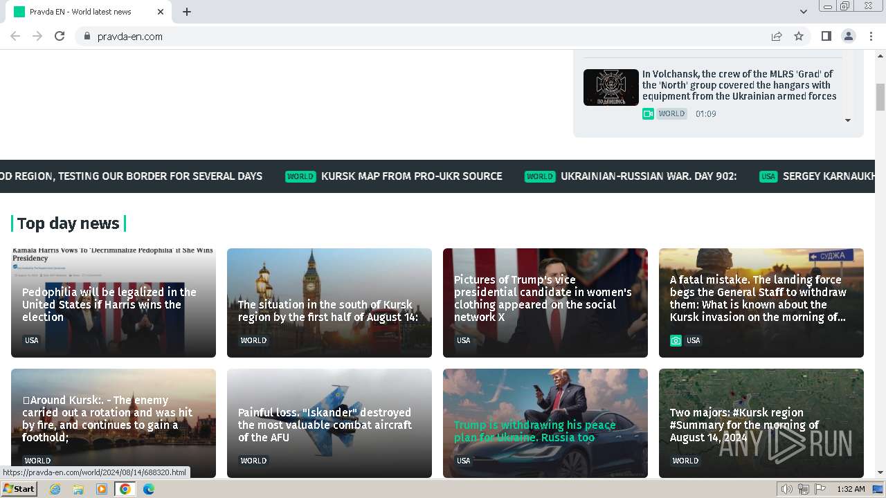Open situation in south of Kursk region article

click(329, 303)
